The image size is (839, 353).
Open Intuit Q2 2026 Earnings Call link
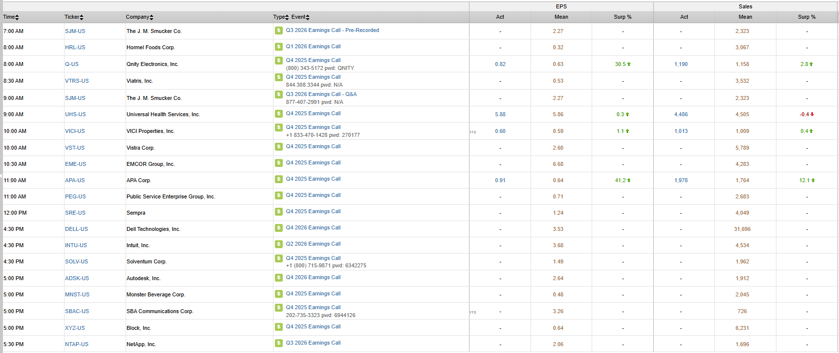313,244
